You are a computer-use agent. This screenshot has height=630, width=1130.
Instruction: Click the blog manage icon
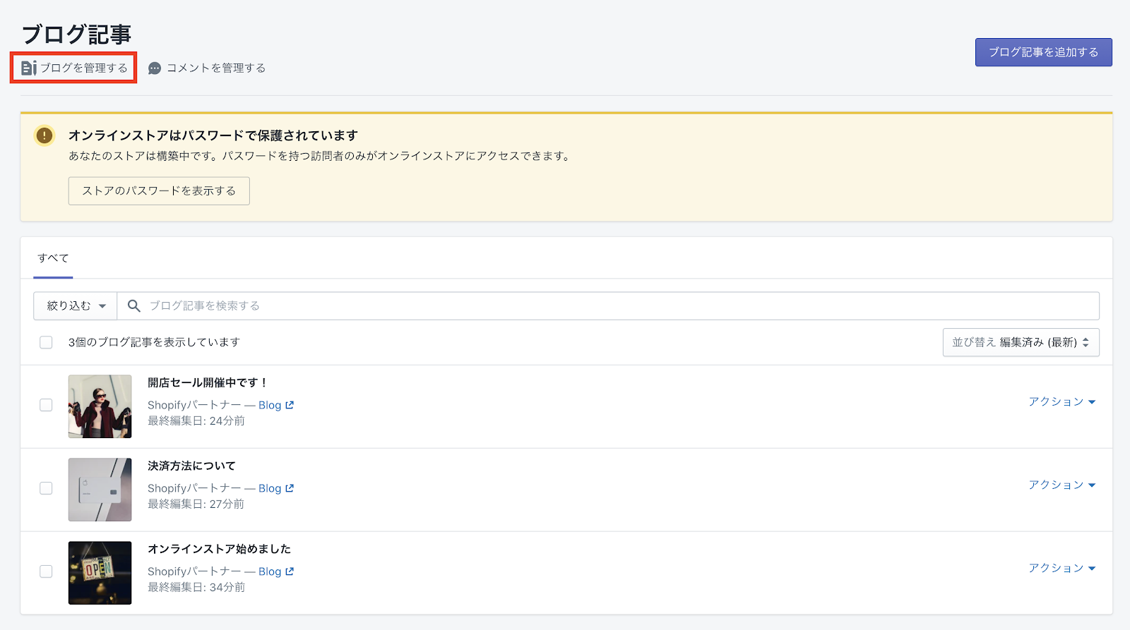coord(29,68)
